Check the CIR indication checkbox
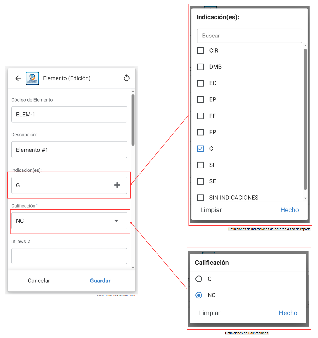This screenshot has width=318, height=338. (200, 51)
